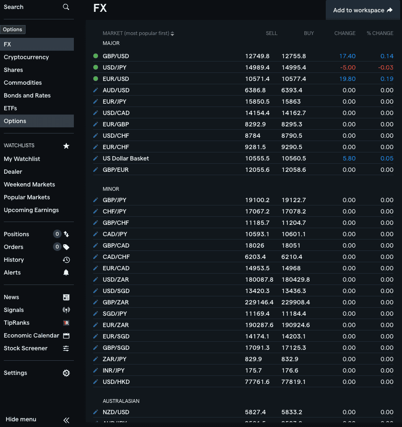Click green status dot beside USD/JPY
Screen dimensions: 402x427
click(96, 67)
